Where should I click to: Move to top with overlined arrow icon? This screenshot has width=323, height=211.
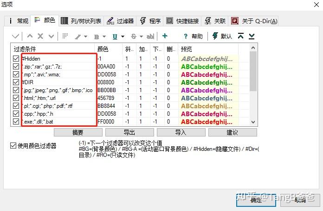coord(240,36)
